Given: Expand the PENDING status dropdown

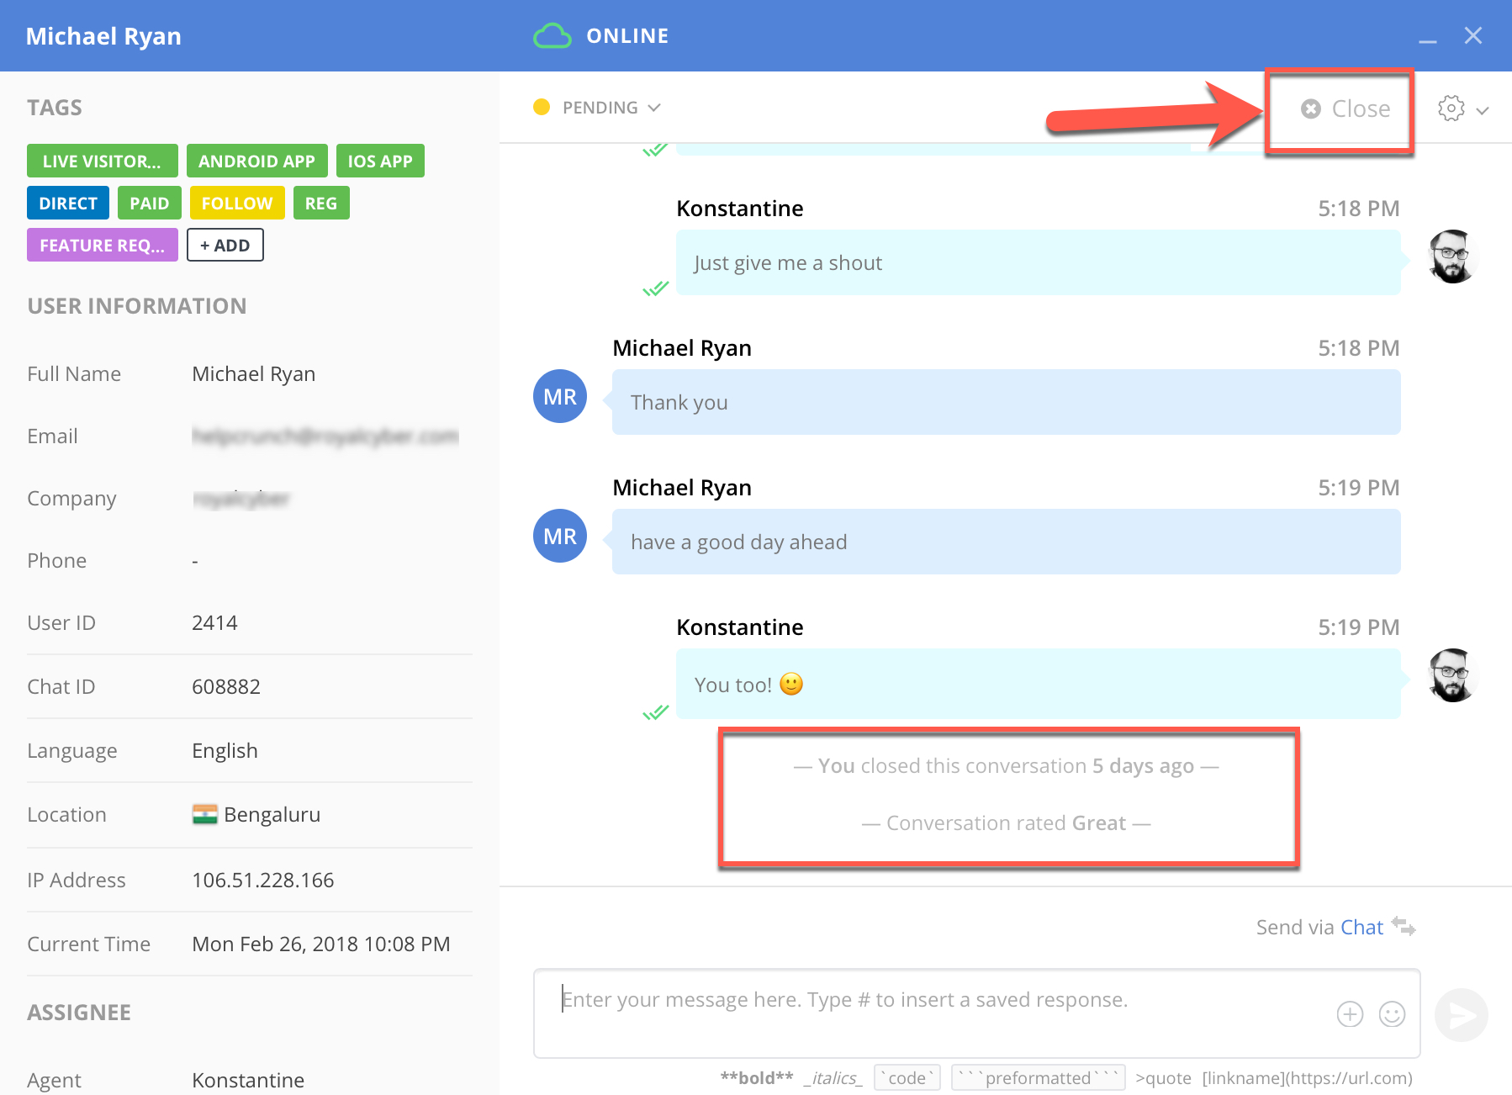Looking at the screenshot, I should point(611,108).
